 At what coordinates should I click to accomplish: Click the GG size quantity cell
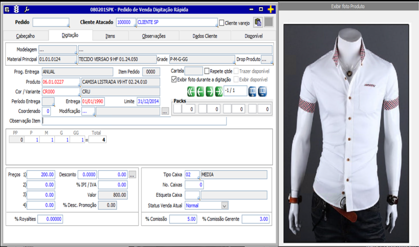tap(78, 140)
